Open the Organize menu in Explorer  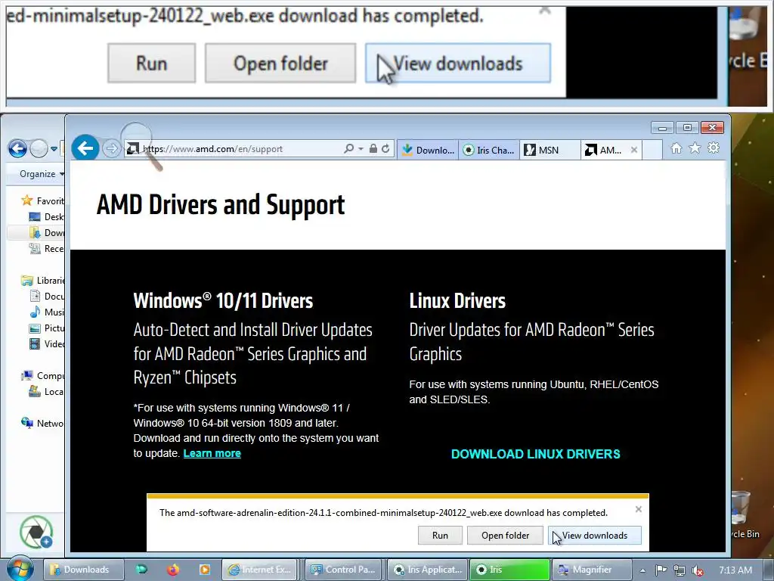42,174
